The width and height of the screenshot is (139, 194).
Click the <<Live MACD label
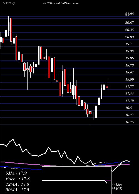click(x=117, y=187)
